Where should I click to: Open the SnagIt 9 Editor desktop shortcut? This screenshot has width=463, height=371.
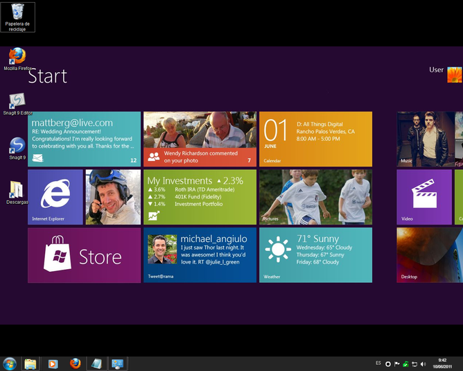pyautogui.click(x=17, y=103)
